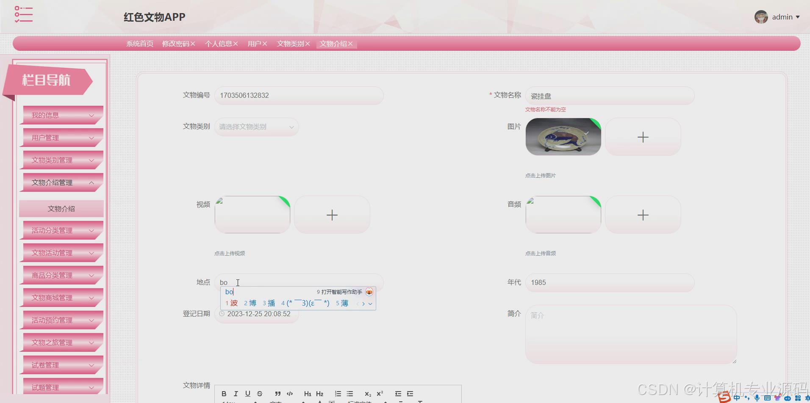Apply superscript formatting in the editor
This screenshot has width=810, height=403.
pyautogui.click(x=380, y=393)
